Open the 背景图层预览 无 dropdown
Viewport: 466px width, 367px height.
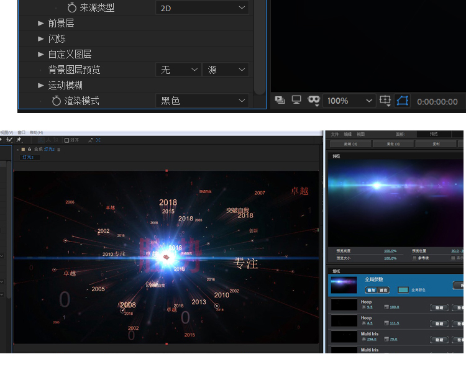178,70
